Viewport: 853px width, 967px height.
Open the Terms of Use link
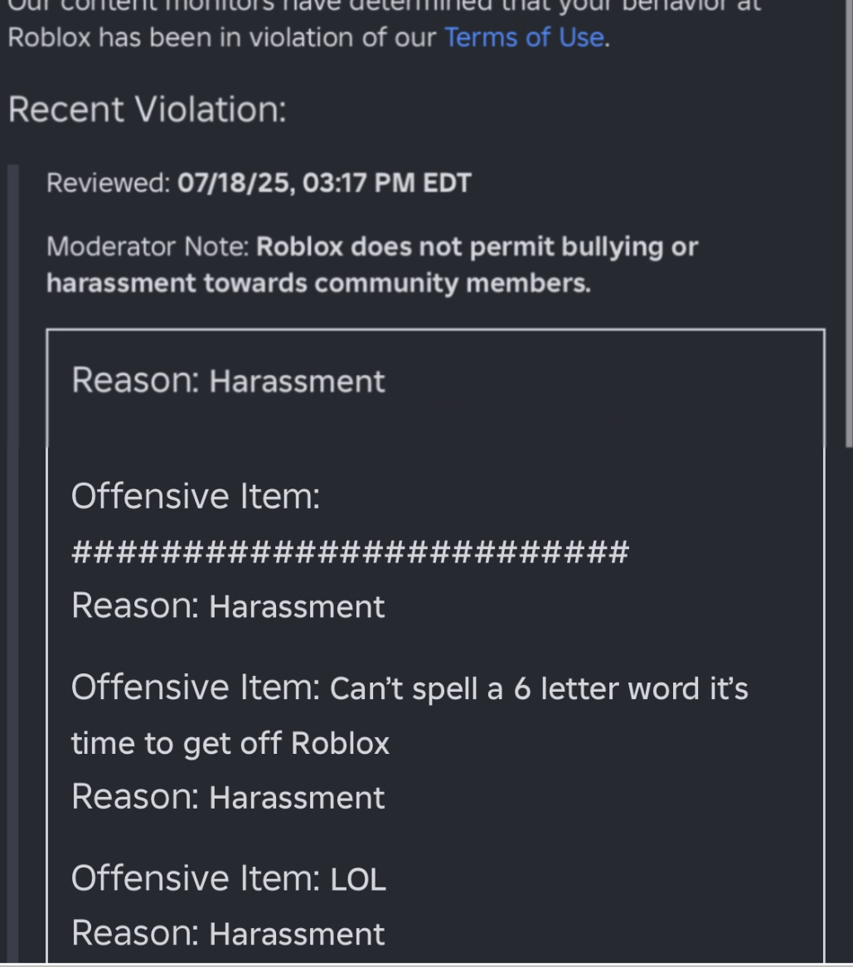(524, 37)
